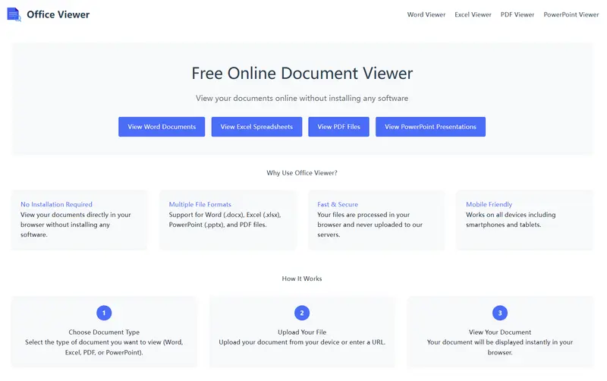Click the View PDF Files button
The width and height of the screenshot is (607, 381).
338,127
